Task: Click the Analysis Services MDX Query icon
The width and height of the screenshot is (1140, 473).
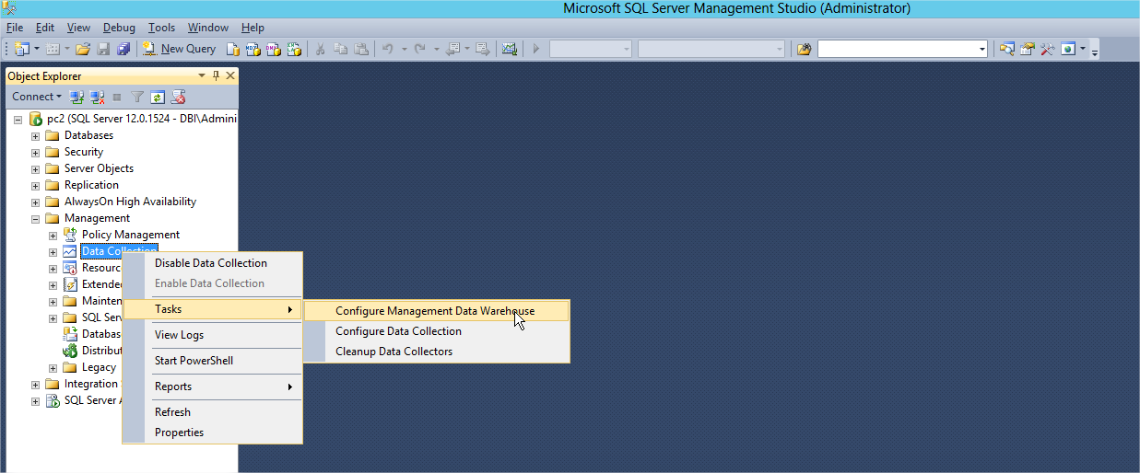Action: coord(253,49)
